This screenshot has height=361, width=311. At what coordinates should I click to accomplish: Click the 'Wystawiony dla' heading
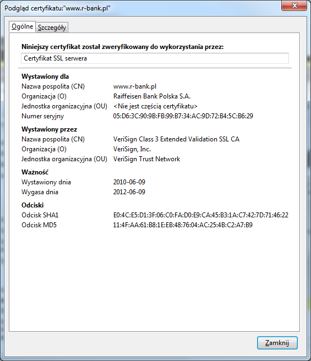pyautogui.click(x=45, y=76)
